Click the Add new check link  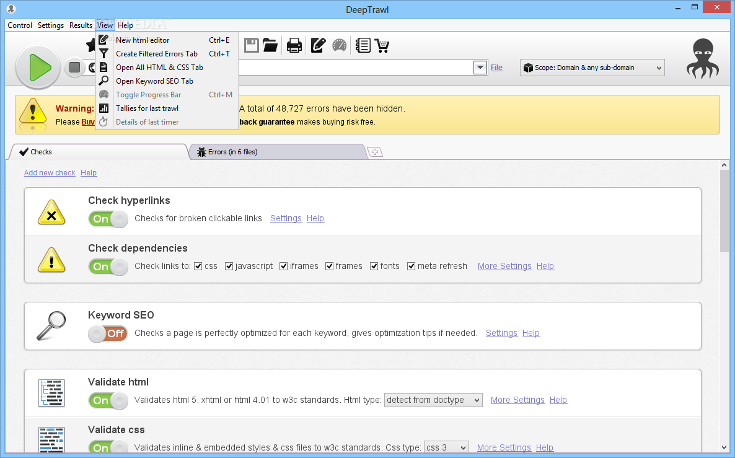point(50,172)
